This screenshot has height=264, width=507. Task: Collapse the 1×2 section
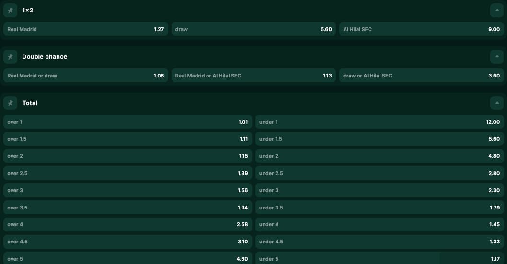tap(497, 11)
